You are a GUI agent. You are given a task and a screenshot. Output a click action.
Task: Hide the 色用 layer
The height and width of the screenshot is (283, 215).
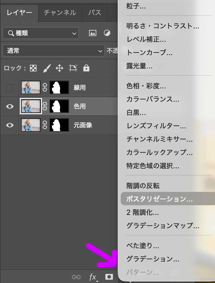click(x=10, y=106)
